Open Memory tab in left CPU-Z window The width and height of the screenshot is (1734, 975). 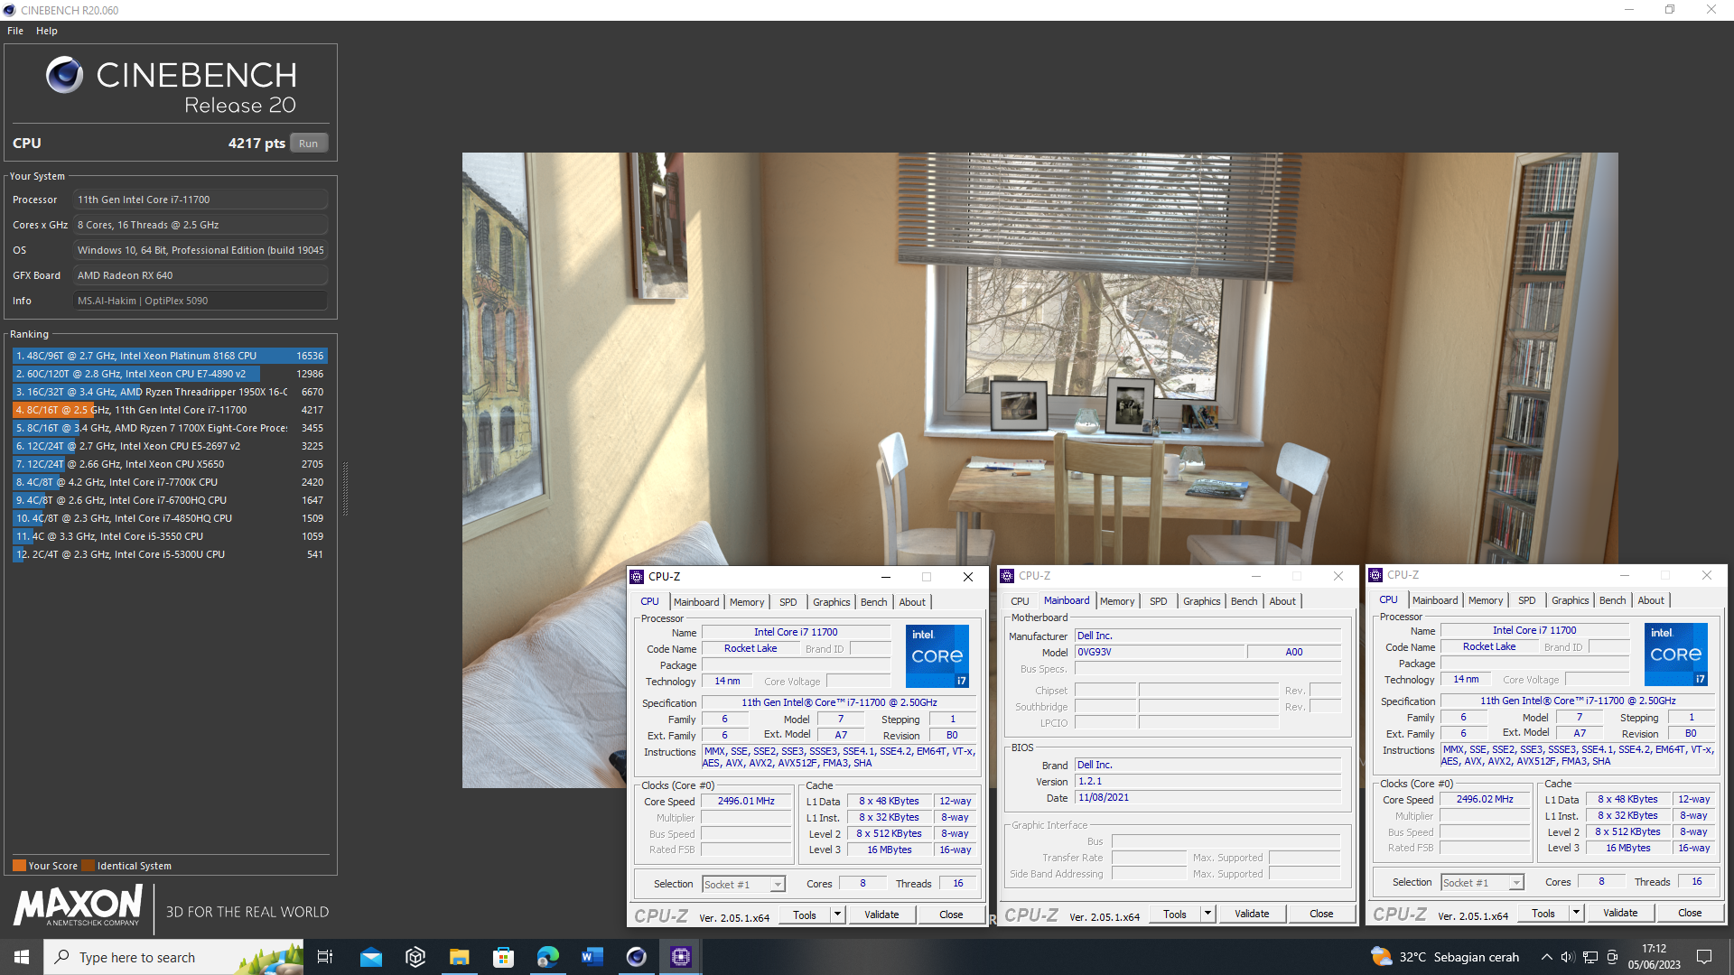click(x=747, y=602)
